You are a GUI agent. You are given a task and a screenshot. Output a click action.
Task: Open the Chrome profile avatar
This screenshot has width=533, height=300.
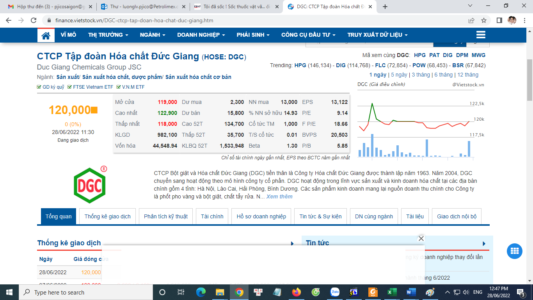coord(512,20)
